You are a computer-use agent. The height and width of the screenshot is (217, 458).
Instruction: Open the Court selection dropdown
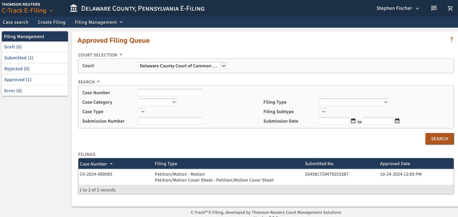pyautogui.click(x=182, y=66)
